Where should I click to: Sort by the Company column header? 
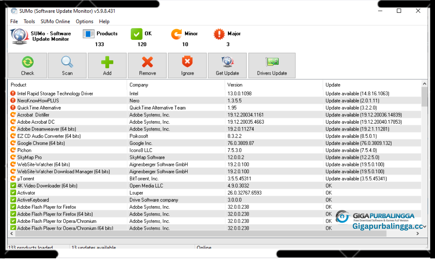(x=176, y=85)
